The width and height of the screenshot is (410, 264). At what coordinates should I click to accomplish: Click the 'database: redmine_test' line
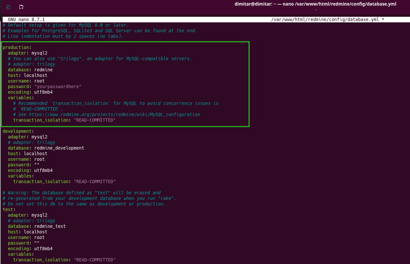(36, 226)
